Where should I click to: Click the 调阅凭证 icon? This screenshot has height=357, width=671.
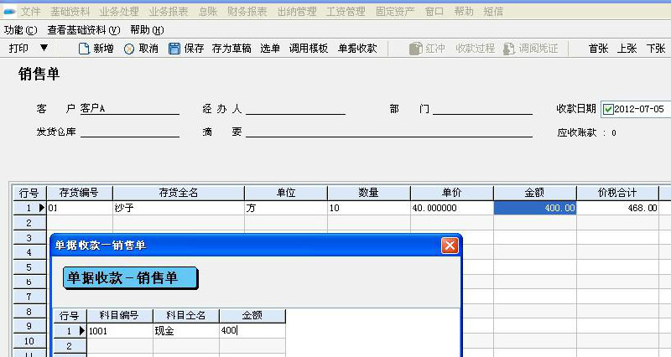point(509,49)
